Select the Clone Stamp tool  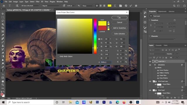tap(3, 46)
